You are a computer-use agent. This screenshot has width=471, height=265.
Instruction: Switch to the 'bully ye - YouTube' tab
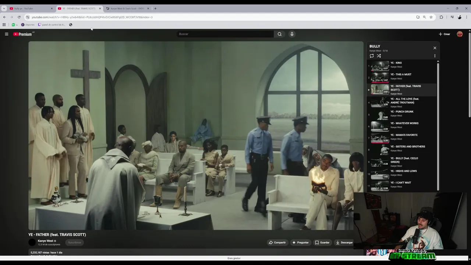[30, 8]
